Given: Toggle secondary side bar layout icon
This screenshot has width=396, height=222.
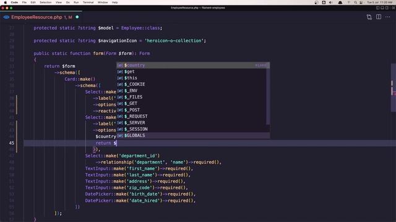Looking at the screenshot, I should 387,8.
